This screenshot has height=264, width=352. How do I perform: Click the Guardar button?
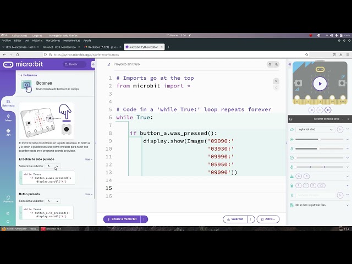[235, 219]
